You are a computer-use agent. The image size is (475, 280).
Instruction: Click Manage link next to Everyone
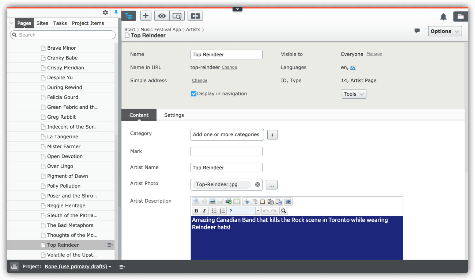(374, 54)
